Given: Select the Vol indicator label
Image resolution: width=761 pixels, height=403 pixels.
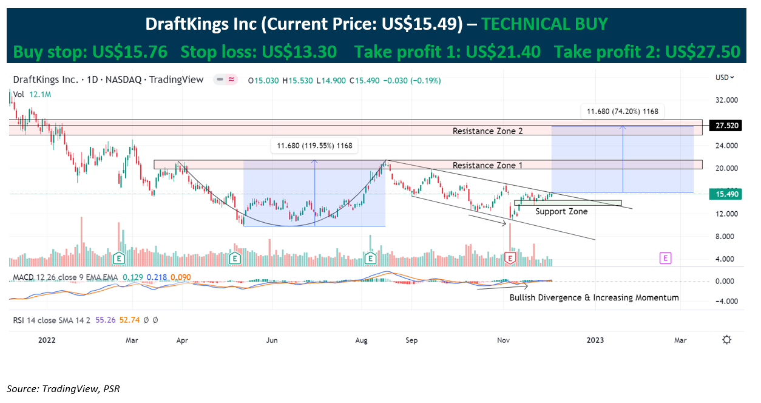Looking at the screenshot, I should [18, 94].
